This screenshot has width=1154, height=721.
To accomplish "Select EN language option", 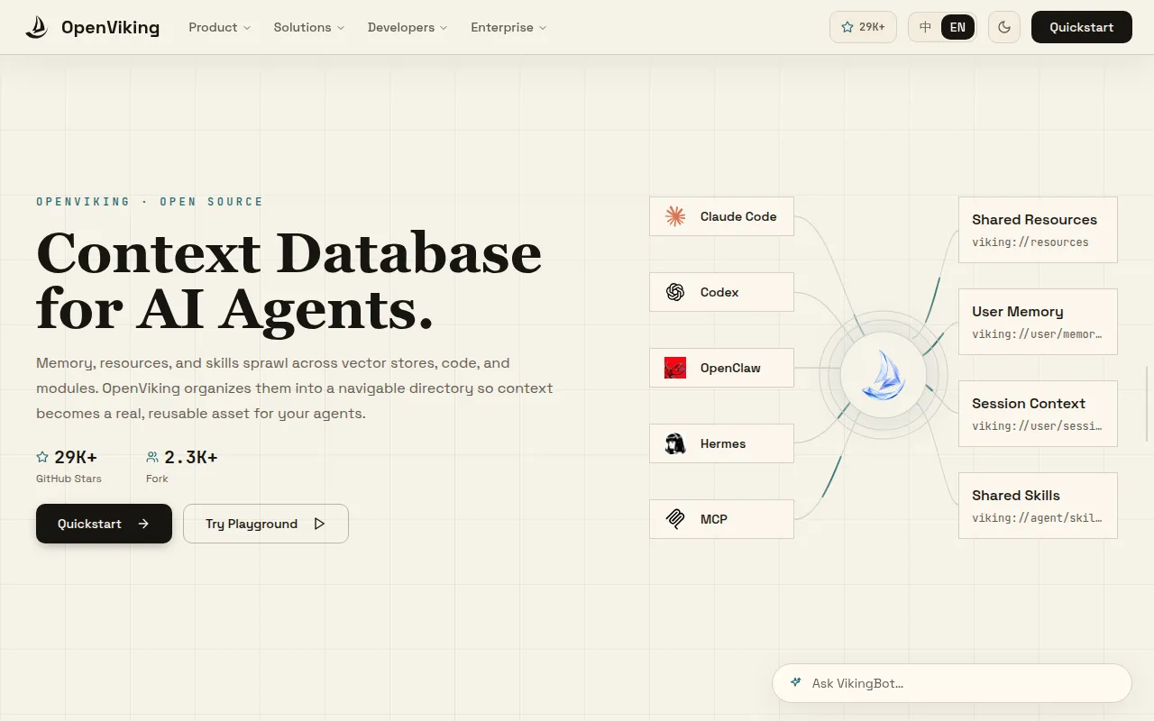I will (x=957, y=27).
